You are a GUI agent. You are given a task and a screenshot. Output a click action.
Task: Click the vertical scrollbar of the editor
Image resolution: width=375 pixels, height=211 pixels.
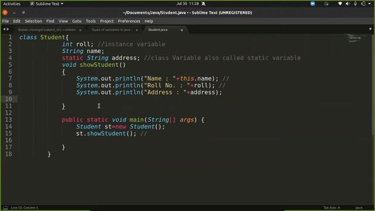(373, 85)
